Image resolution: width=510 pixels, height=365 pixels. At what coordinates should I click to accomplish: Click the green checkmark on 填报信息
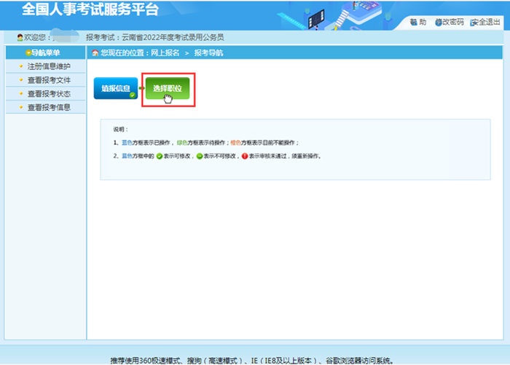[x=133, y=95]
